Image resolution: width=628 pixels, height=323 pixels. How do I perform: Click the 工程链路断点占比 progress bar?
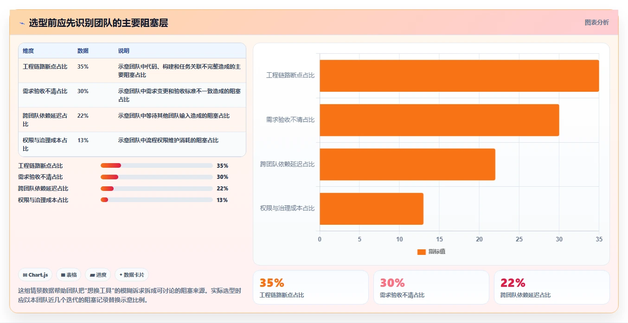[x=157, y=165]
